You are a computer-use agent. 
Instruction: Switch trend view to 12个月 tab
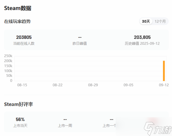pos(160,21)
